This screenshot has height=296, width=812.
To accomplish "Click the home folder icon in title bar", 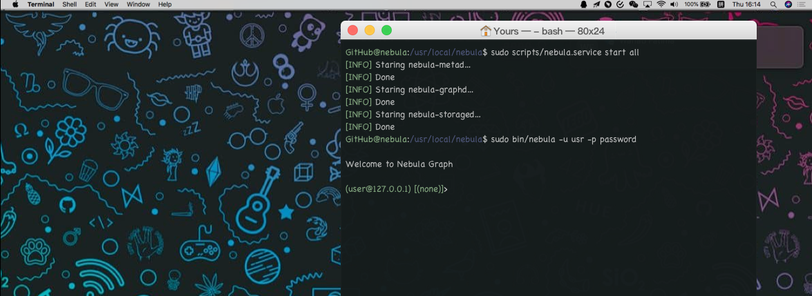I will [x=485, y=31].
